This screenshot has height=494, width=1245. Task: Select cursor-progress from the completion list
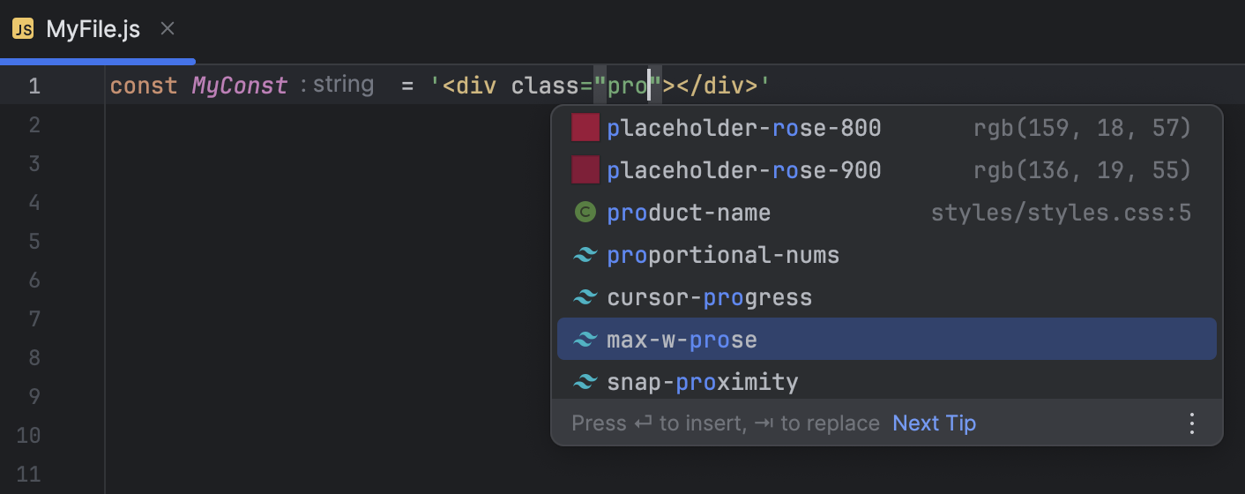click(x=709, y=297)
